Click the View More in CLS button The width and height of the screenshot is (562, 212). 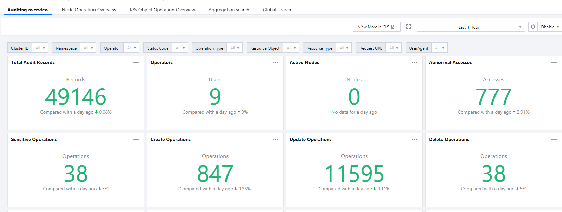[x=376, y=27]
